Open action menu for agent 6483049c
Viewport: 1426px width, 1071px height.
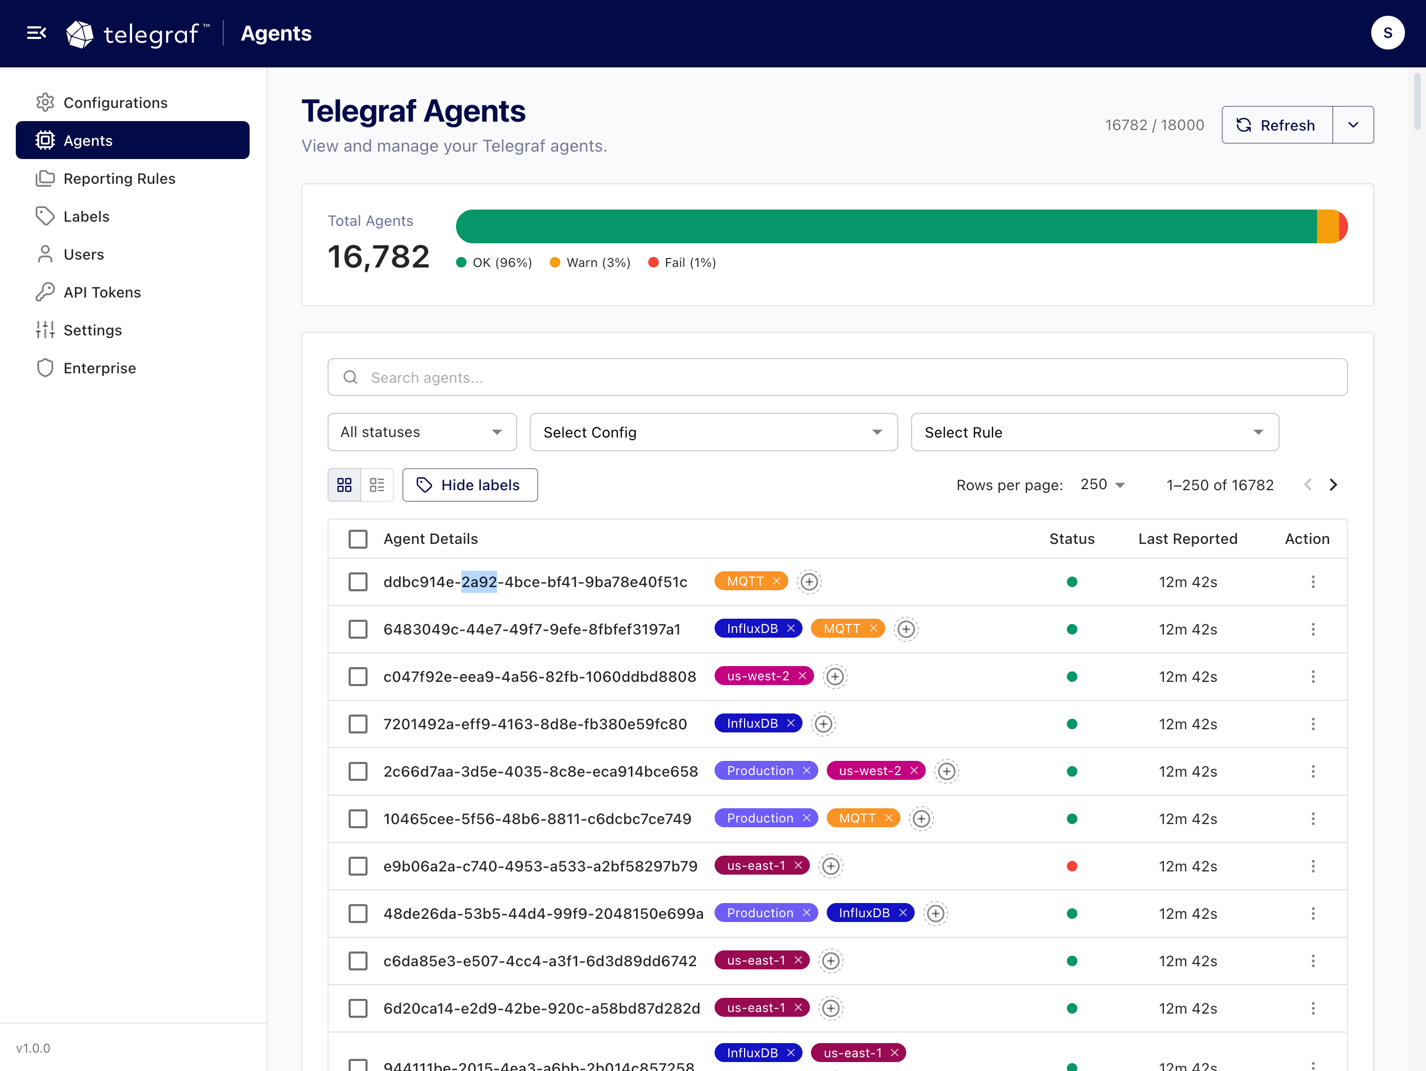(x=1313, y=629)
